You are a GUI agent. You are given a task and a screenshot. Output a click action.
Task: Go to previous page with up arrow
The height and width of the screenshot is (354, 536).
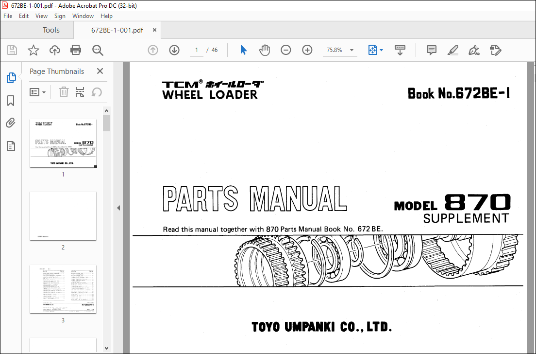[x=153, y=50]
